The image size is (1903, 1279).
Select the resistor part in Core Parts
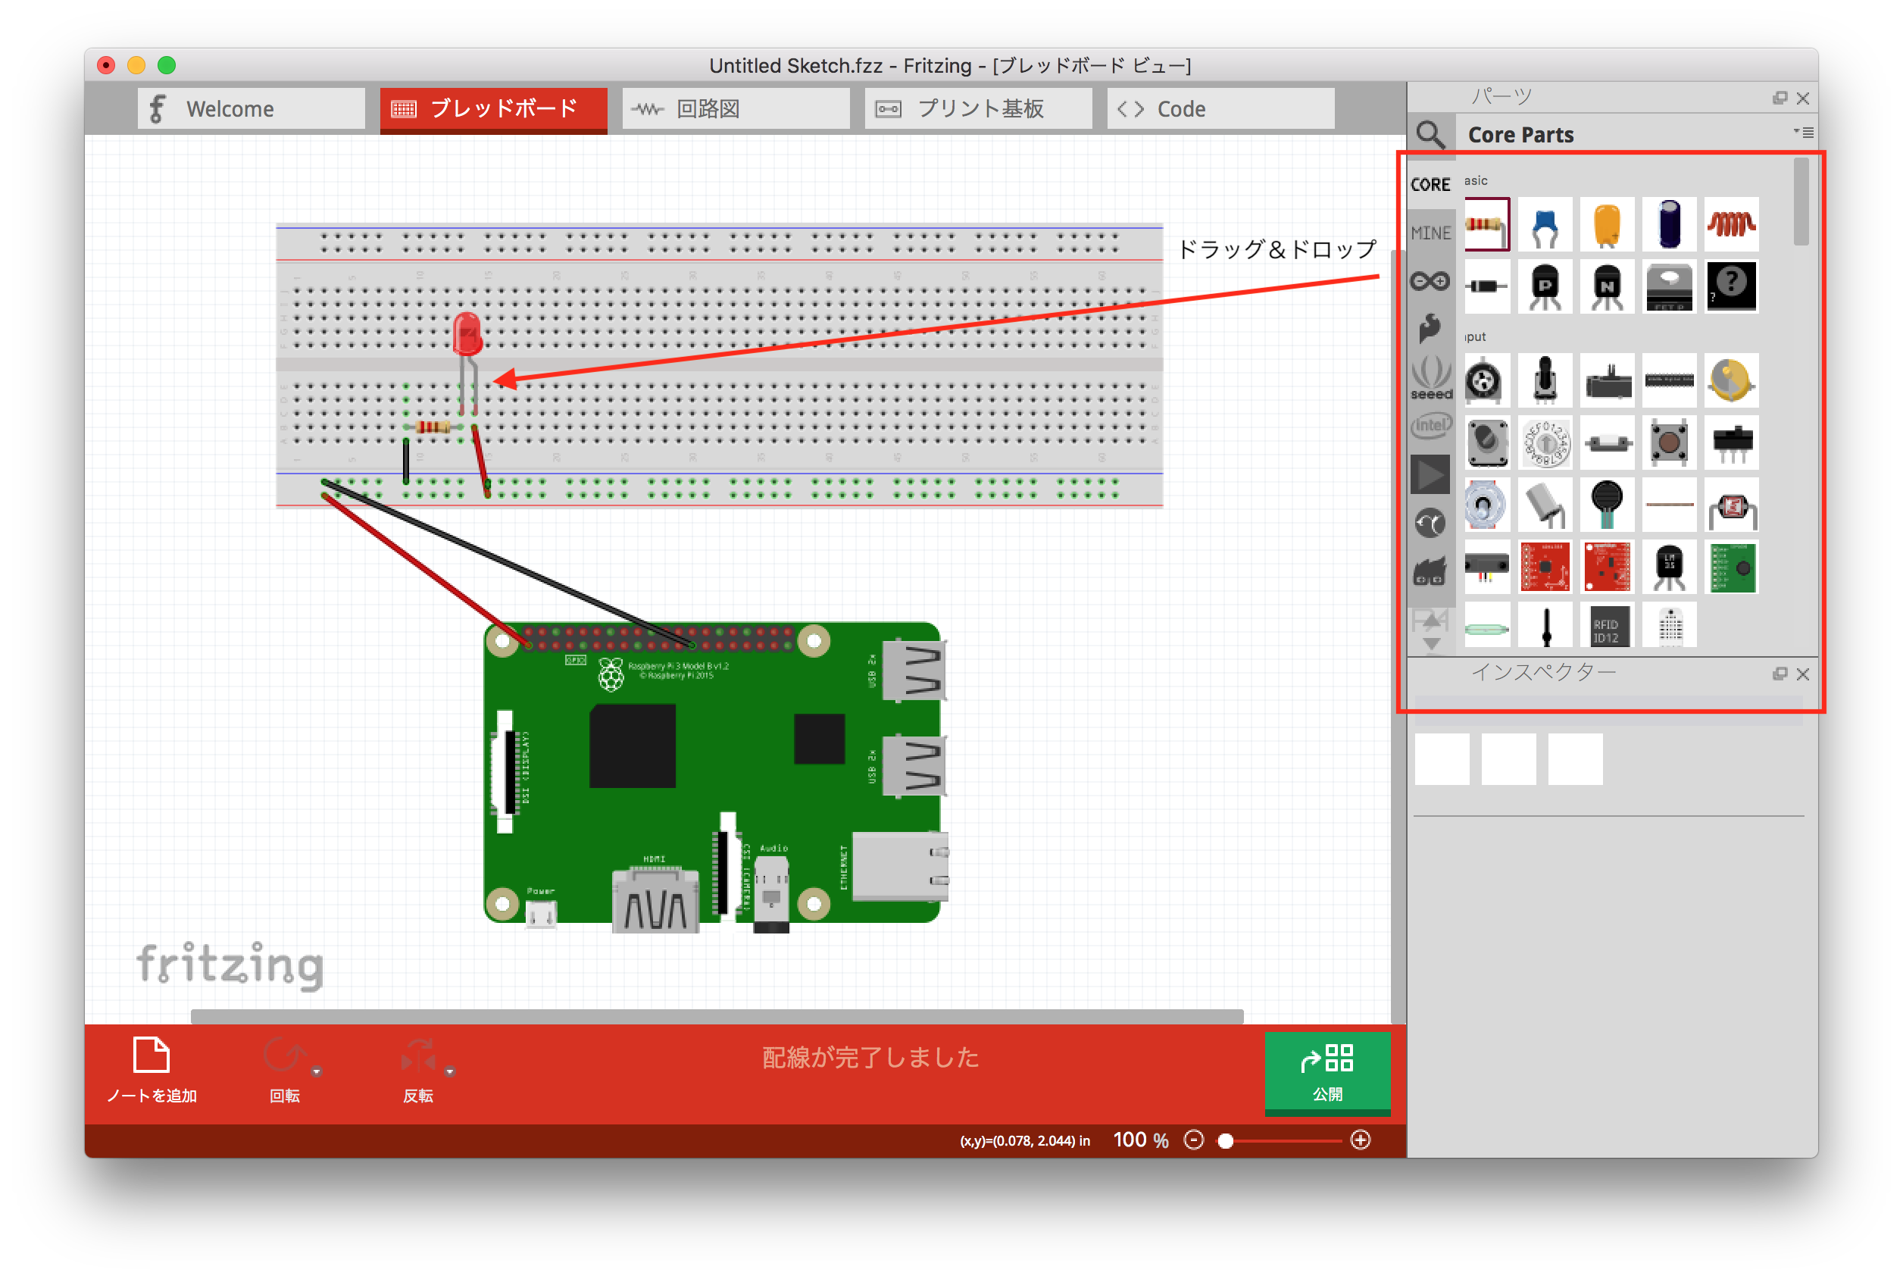[x=1487, y=224]
